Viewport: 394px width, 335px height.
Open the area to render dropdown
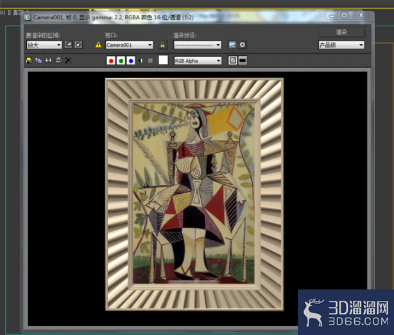click(44, 45)
